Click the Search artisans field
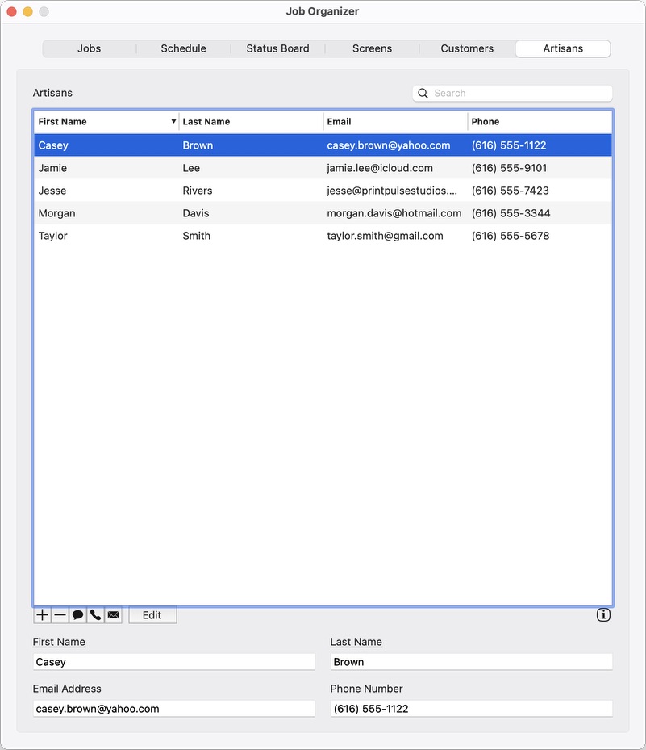 click(520, 94)
